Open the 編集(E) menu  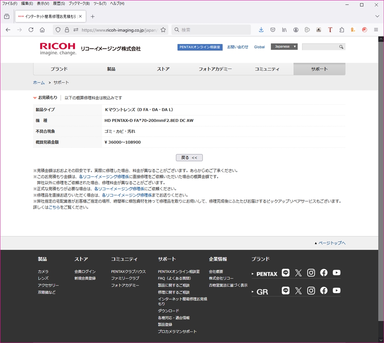(27, 3)
